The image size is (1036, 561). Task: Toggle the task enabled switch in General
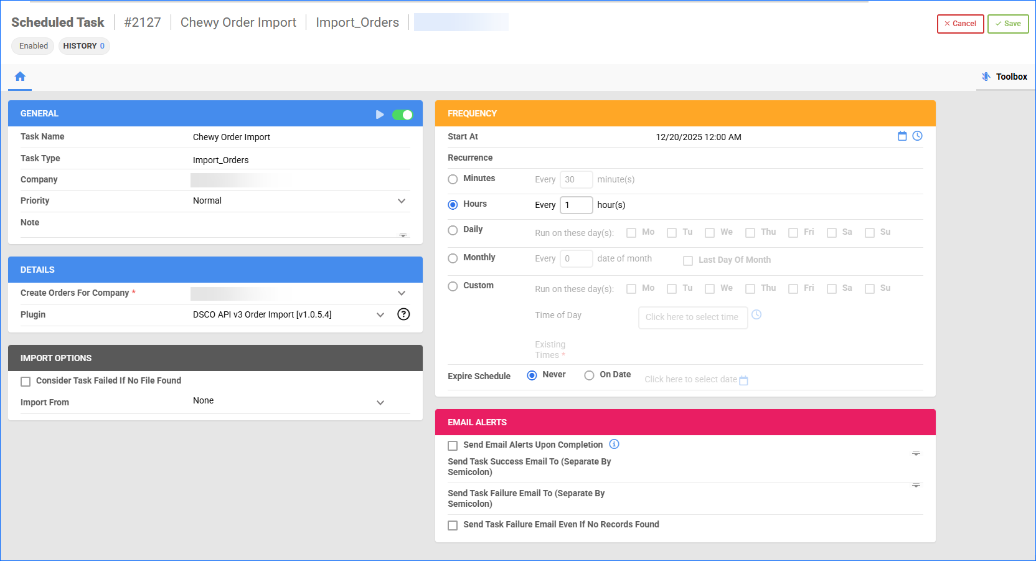tap(402, 115)
